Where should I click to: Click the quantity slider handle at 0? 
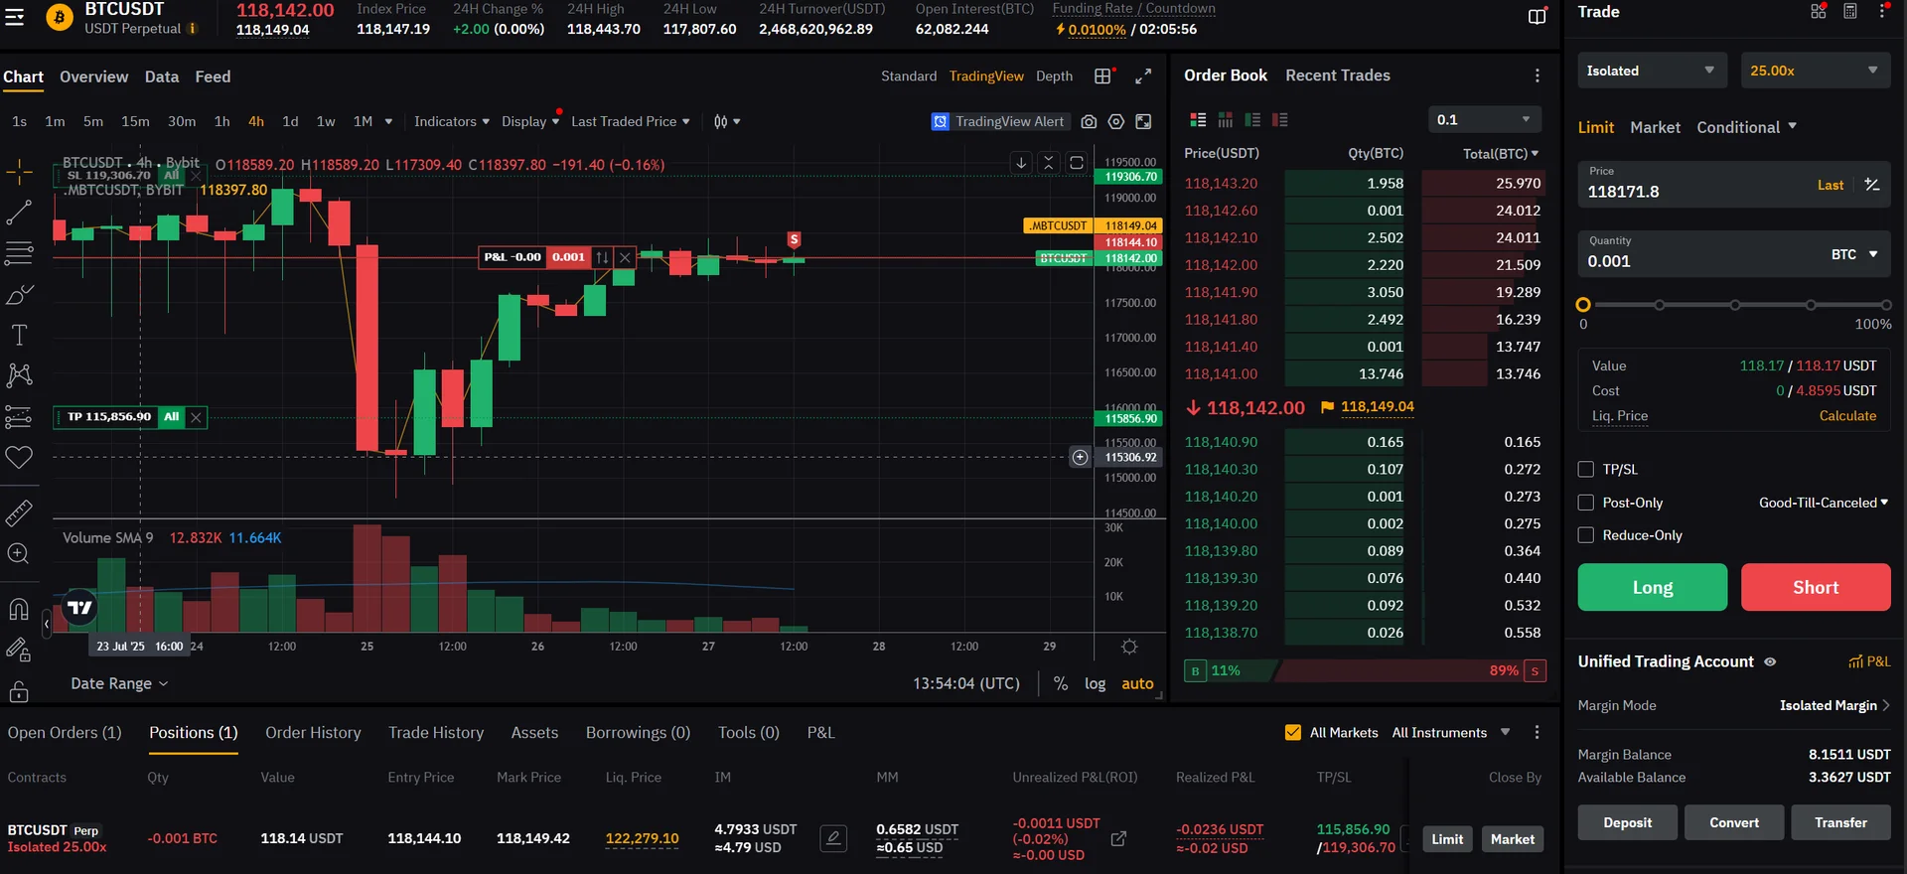(x=1583, y=305)
